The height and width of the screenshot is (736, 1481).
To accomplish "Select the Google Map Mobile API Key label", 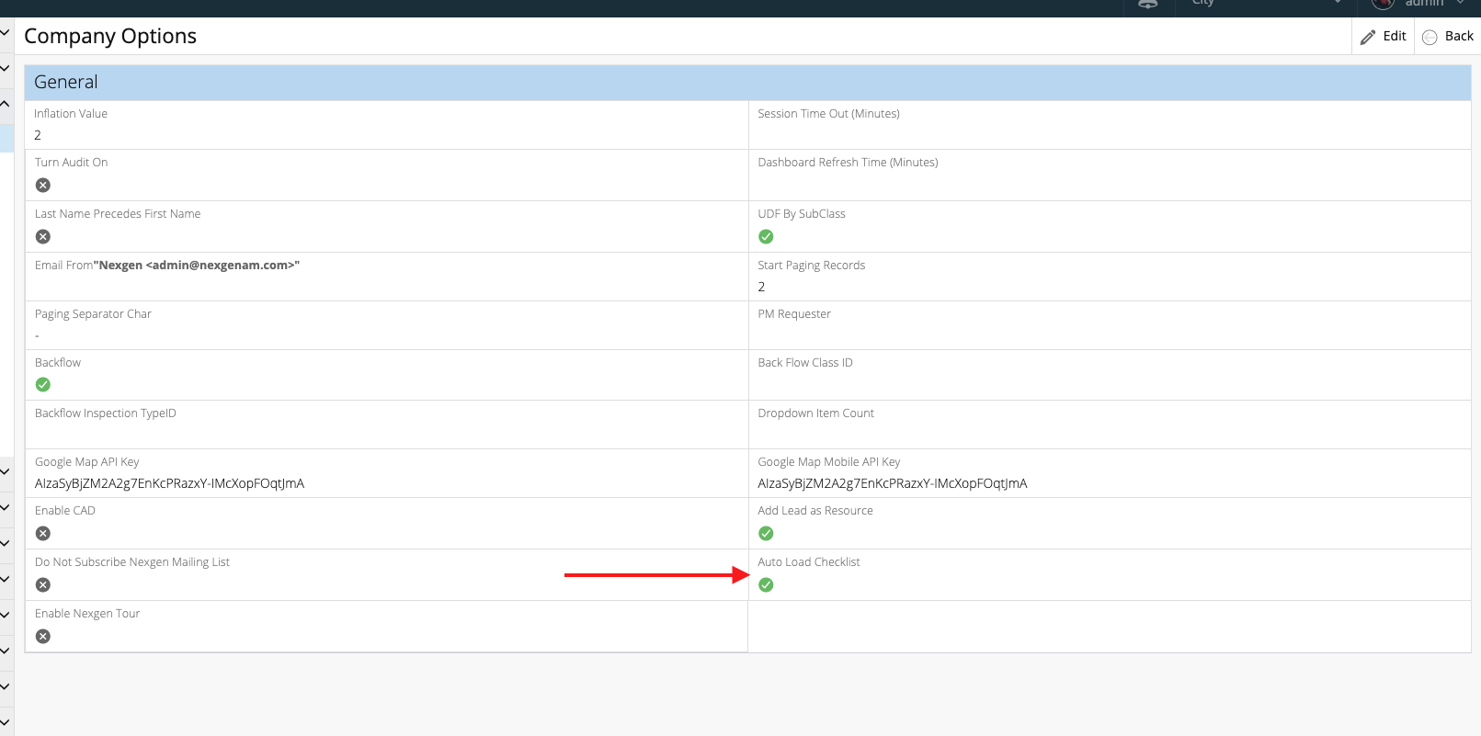I will click(x=829, y=462).
